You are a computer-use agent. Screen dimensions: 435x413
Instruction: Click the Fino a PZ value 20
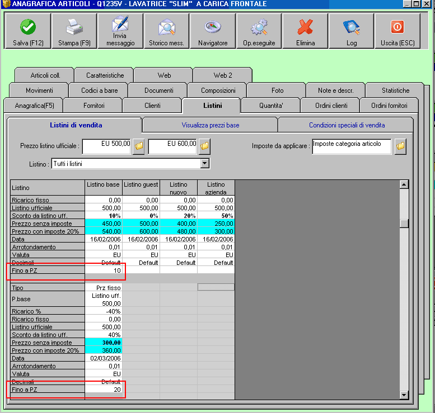104,390
